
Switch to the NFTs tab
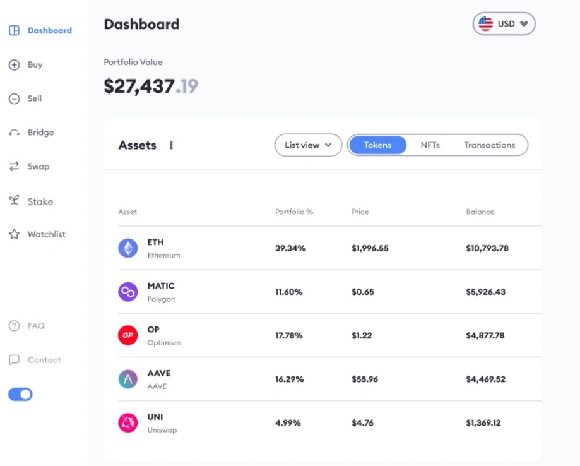coord(430,145)
